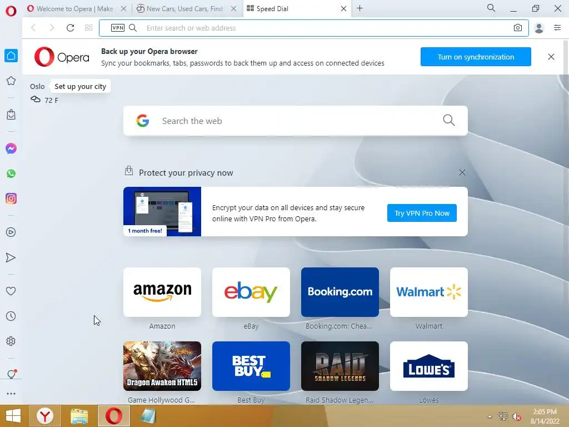Open the Opera main menu logo
This screenshot has height=427, width=569.
(11, 11)
